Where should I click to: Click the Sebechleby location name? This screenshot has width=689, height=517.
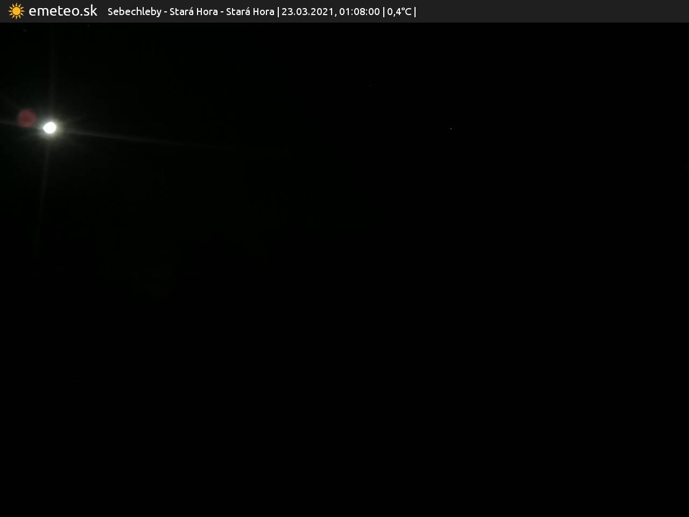pos(134,12)
